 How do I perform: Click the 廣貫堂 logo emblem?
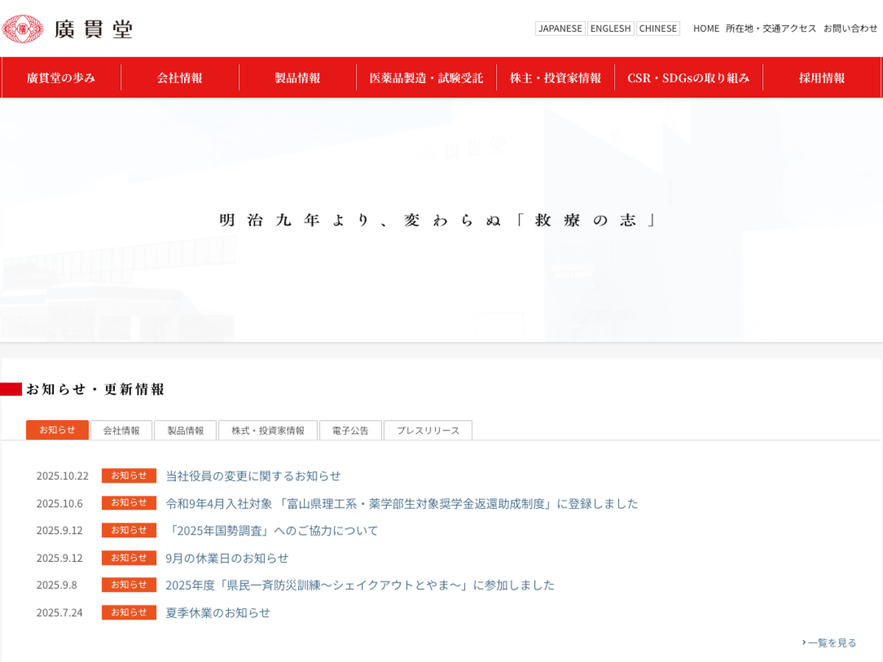pos(22,29)
